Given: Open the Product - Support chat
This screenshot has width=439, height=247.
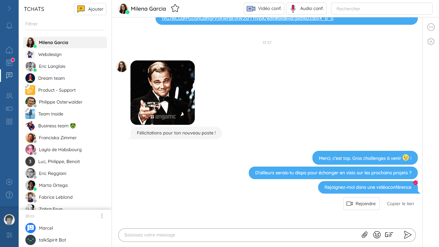Looking at the screenshot, I should 65,90.
